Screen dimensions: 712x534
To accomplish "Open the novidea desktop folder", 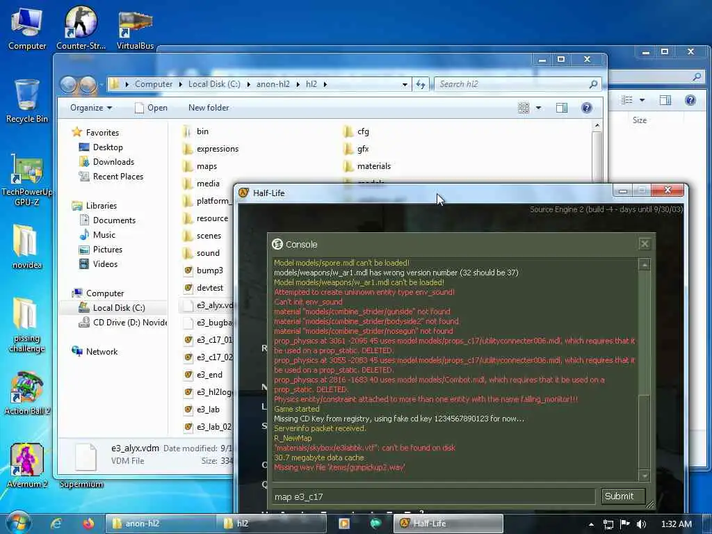I will [x=27, y=247].
